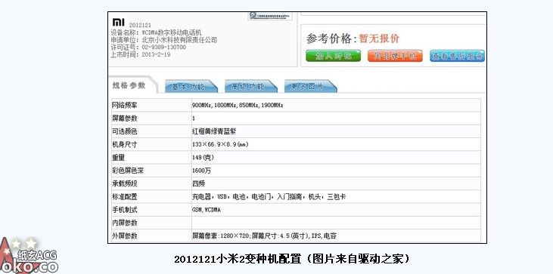Click the 暂无报价 price text
Image resolution: width=553 pixels, height=274 pixels.
379,38
